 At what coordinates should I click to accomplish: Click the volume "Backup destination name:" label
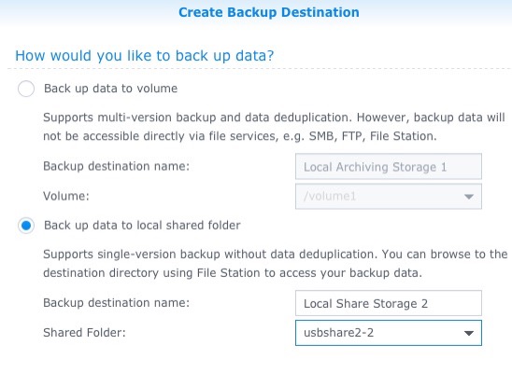click(116, 166)
